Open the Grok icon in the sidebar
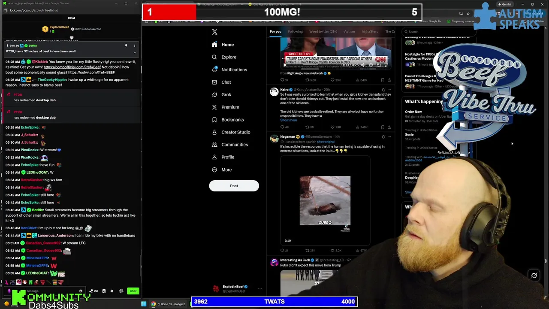The image size is (549, 309). coord(214,94)
